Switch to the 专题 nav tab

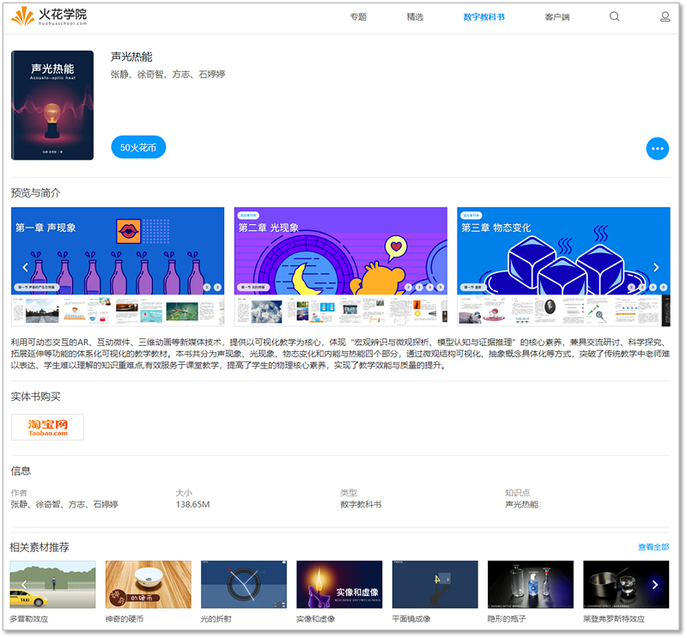point(358,17)
